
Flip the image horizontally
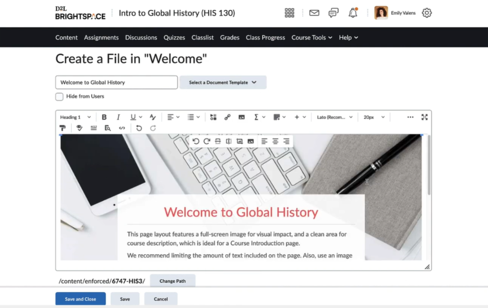pos(229,141)
